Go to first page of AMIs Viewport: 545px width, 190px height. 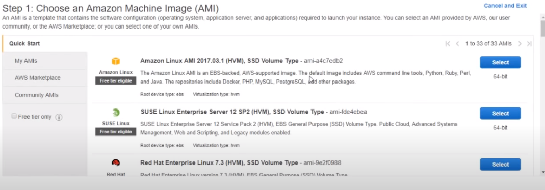pos(448,44)
